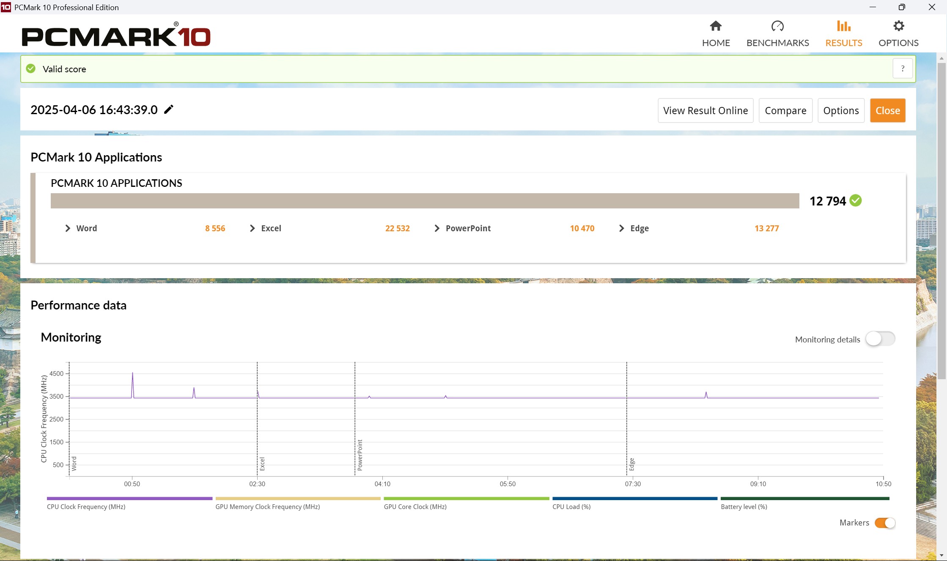Minimize the PCMark 10 window
Image resolution: width=947 pixels, height=561 pixels.
coord(873,7)
